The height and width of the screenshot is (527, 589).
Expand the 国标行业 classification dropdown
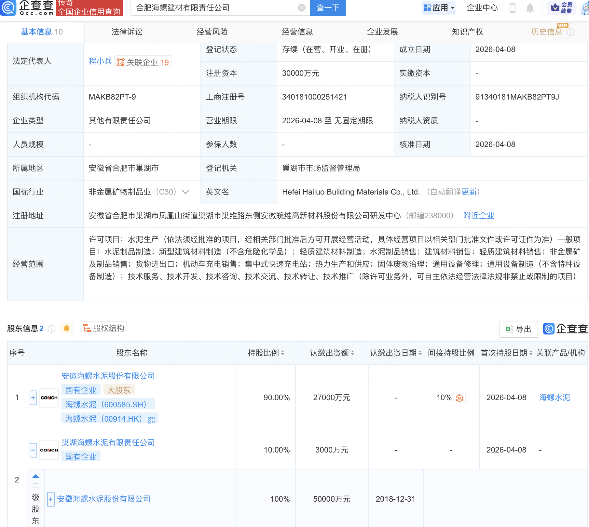tap(185, 192)
